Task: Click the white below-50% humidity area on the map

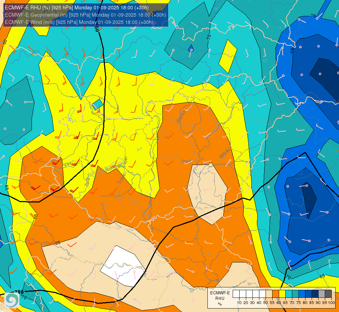Action: coord(123,266)
